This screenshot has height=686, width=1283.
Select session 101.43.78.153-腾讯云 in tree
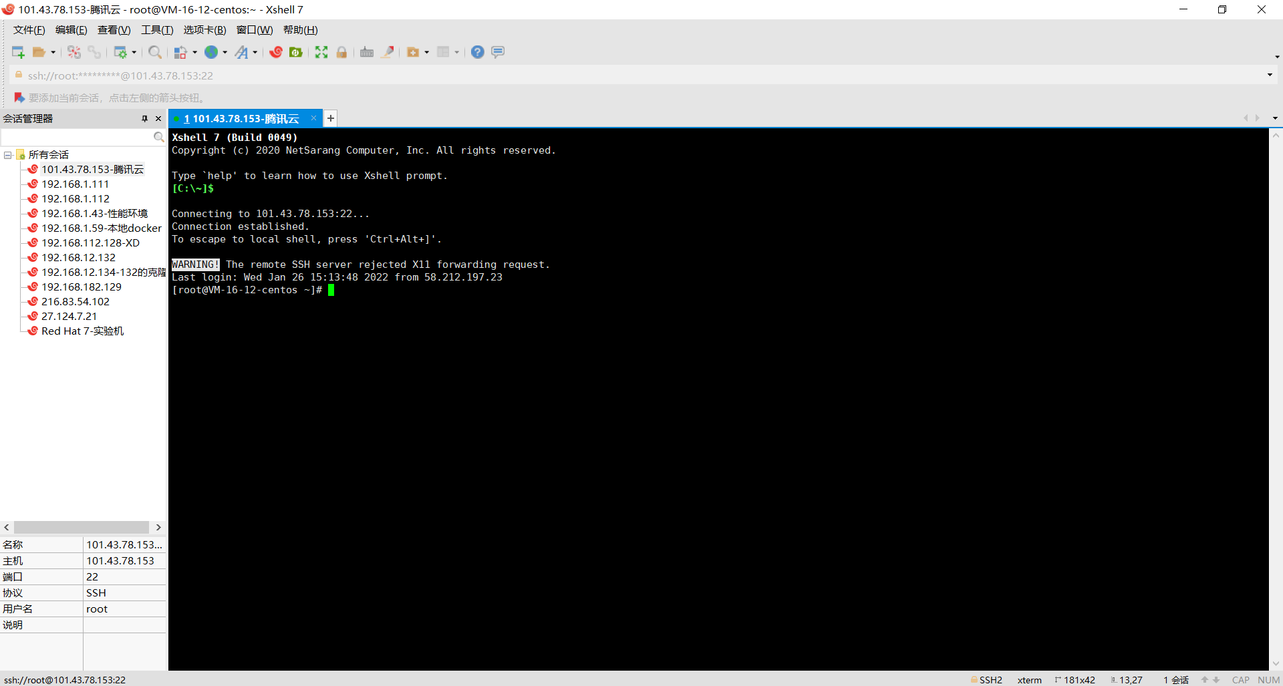[92, 170]
